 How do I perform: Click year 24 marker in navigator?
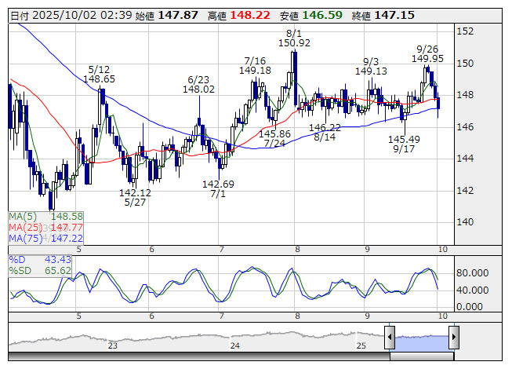coord(234,345)
